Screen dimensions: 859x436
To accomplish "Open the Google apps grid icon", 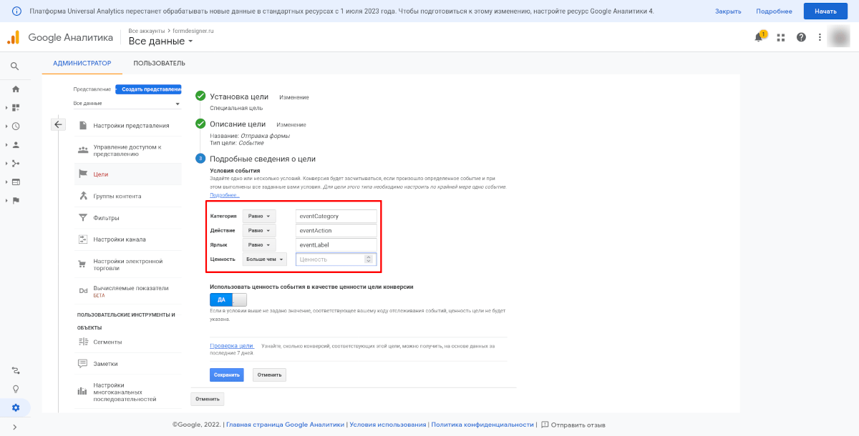I will pos(781,37).
